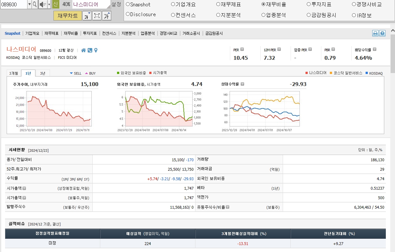This screenshot has width=395, height=252.
Task: Open the 투자지표 page tab
Action: [x=90, y=33]
